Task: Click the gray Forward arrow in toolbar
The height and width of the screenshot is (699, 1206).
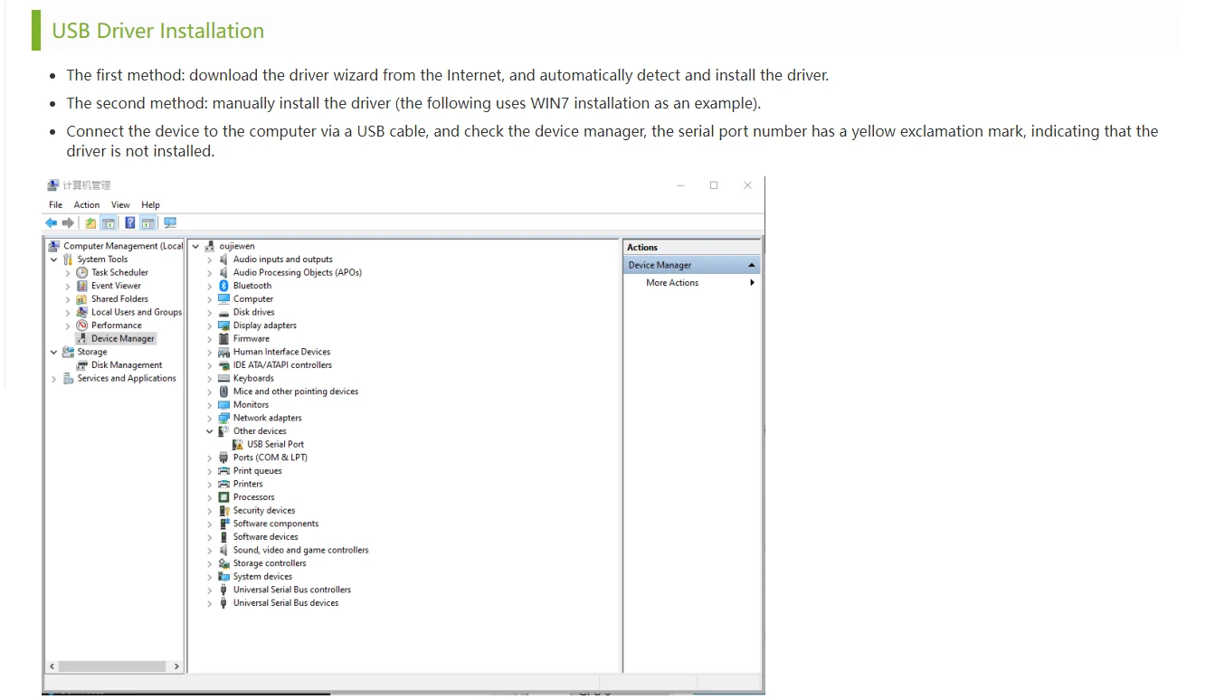Action: [x=68, y=222]
